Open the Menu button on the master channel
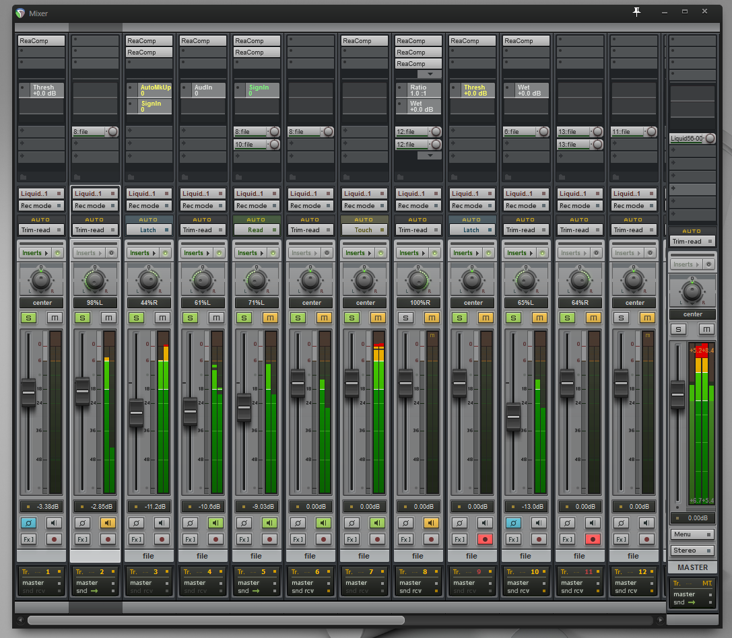The height and width of the screenshot is (638, 732). coord(692,534)
